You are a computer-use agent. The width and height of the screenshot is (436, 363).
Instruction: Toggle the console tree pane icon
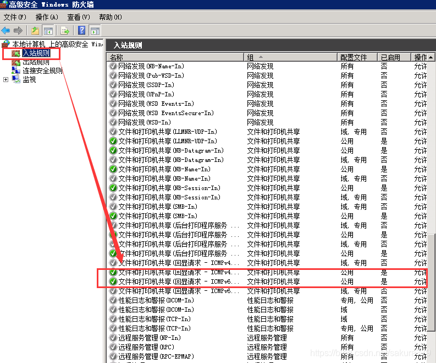[x=48, y=30]
